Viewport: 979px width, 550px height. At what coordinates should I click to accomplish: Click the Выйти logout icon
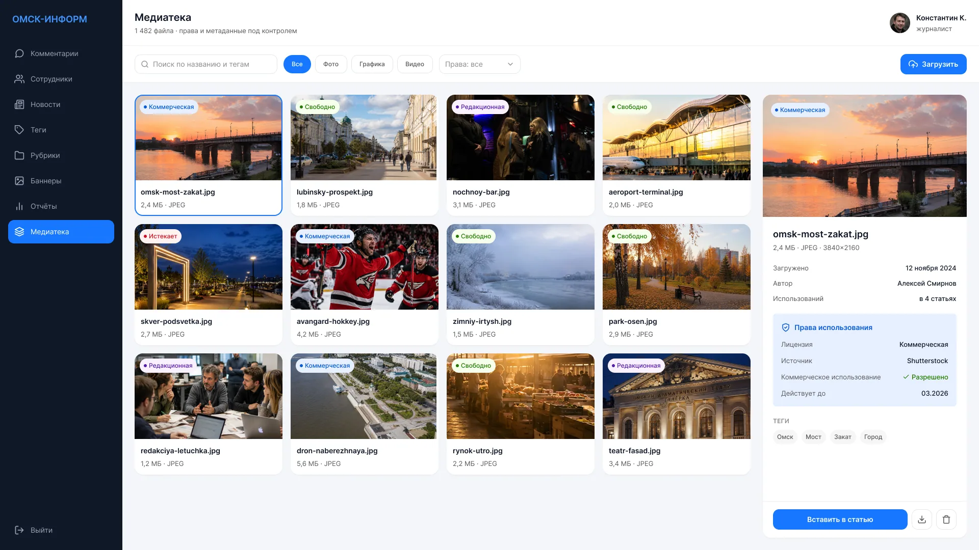tap(19, 530)
